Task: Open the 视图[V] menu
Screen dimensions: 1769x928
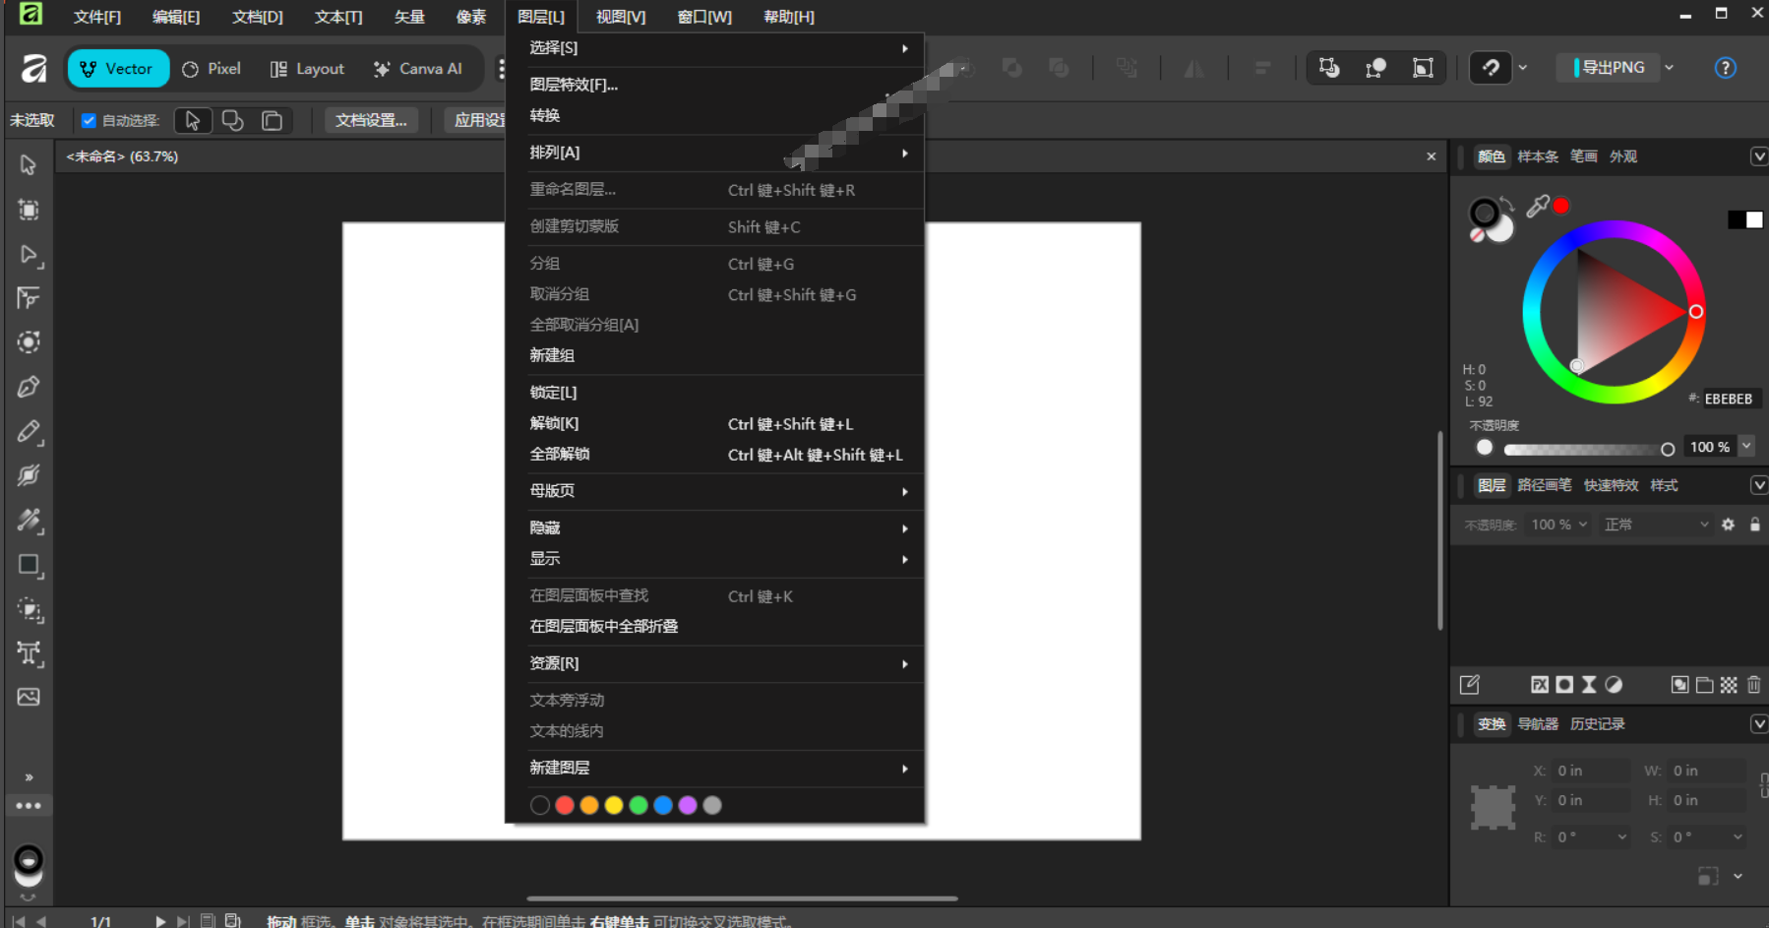Action: point(621,17)
